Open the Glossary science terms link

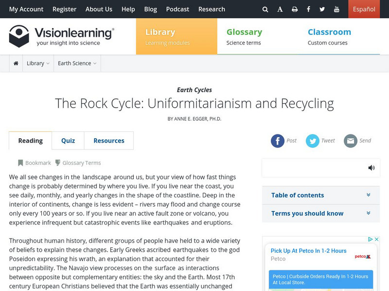click(x=244, y=36)
